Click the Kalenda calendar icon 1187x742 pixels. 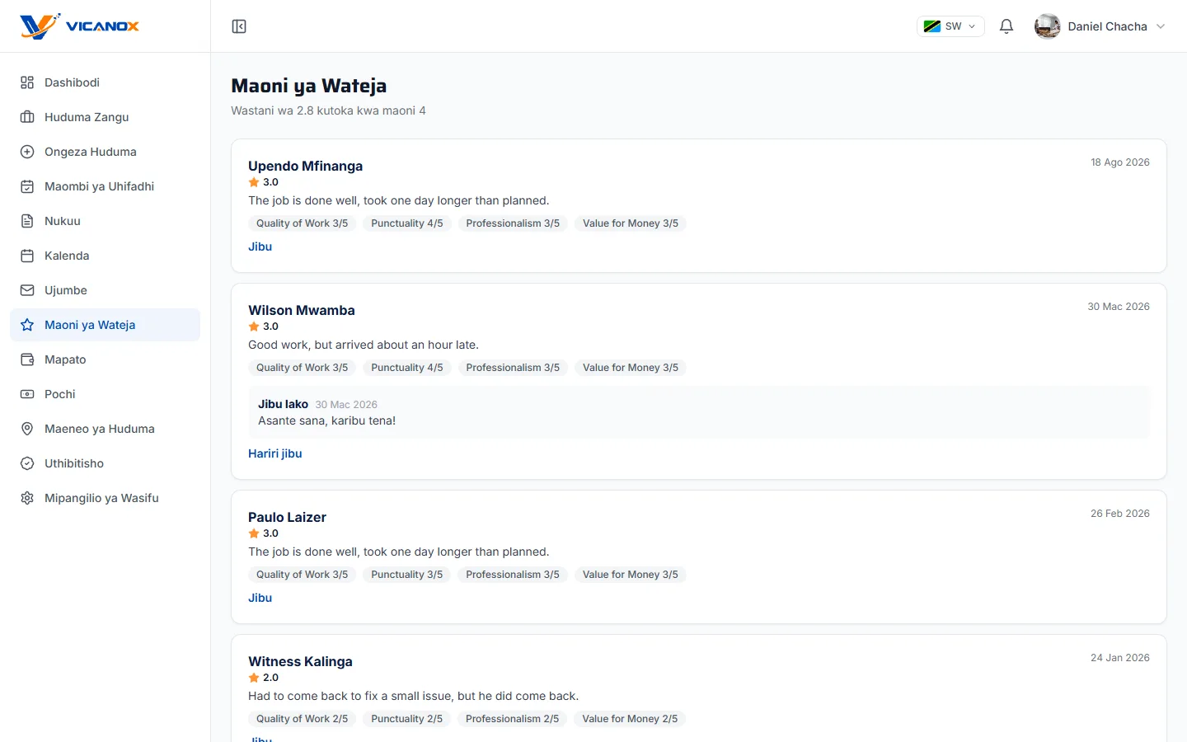27,256
